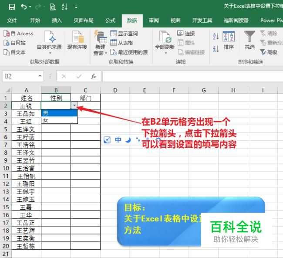Select column A header
Image resolution: width=283 pixels, height=258 pixels.
tap(27, 90)
